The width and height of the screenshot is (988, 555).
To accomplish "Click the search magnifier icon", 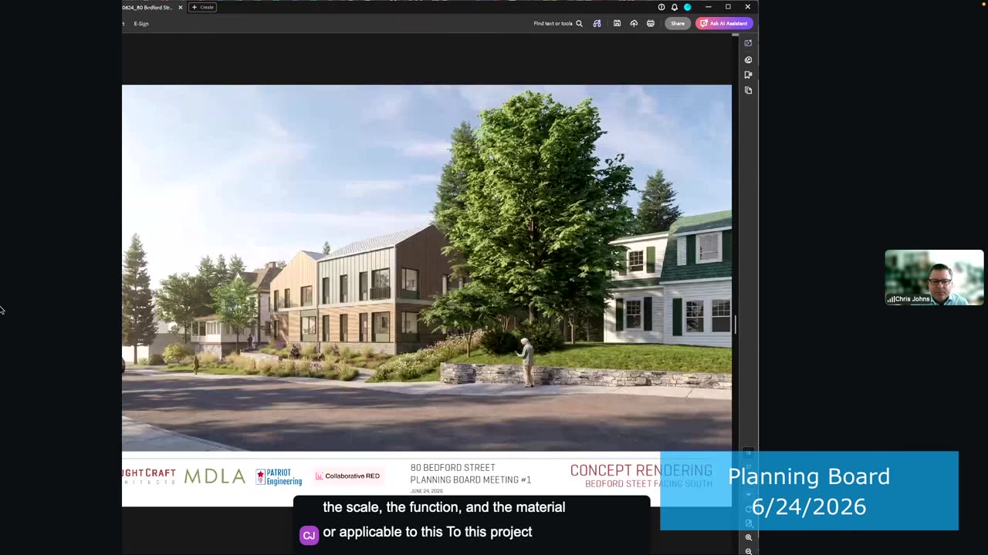I will coord(579,23).
